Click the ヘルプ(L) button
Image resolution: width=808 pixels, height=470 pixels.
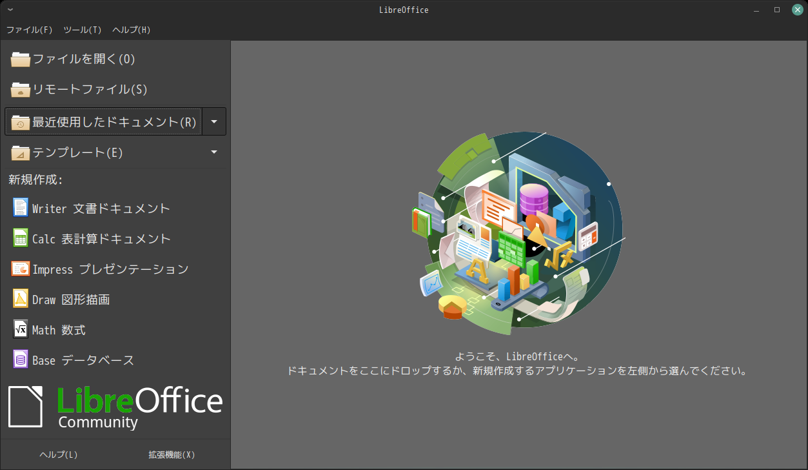[x=59, y=455]
